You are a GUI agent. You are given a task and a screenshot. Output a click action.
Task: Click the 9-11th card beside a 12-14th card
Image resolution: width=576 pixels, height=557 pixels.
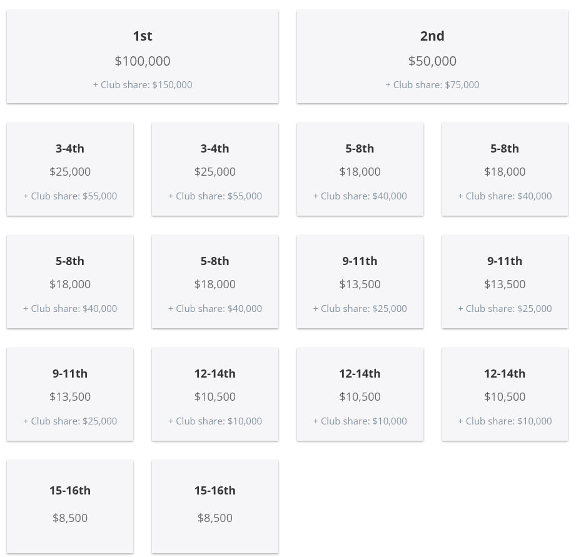tap(70, 394)
